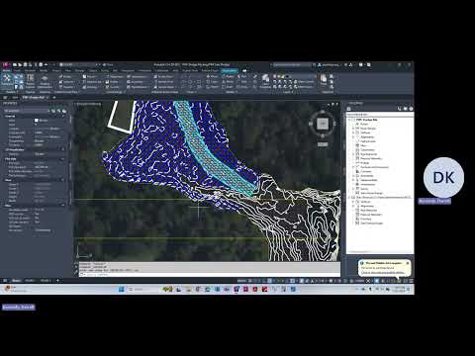The height and width of the screenshot is (356, 475).
Task: Switch to the Model layout tab
Action: (17, 281)
